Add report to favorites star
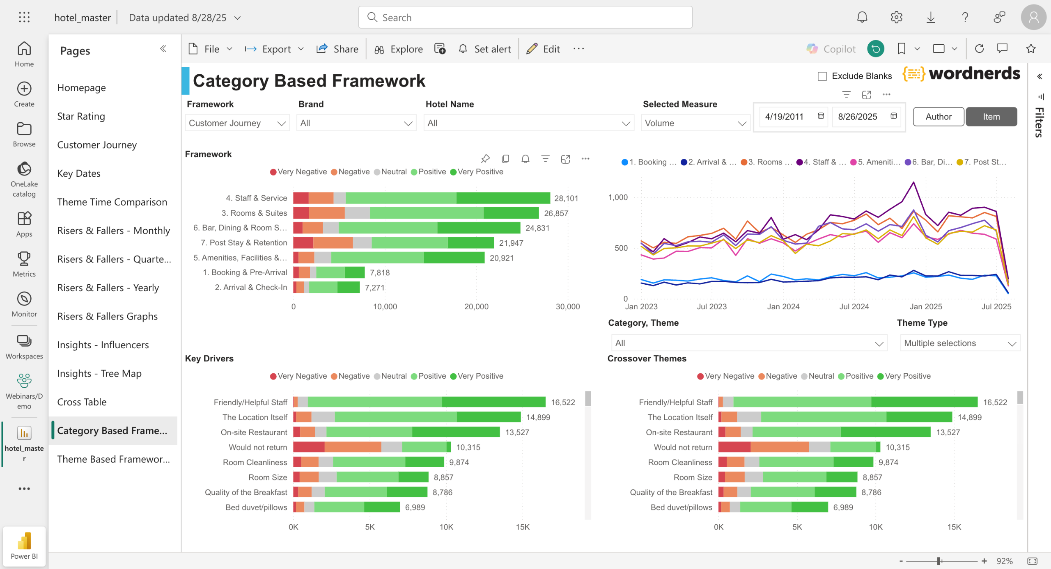 1030,49
